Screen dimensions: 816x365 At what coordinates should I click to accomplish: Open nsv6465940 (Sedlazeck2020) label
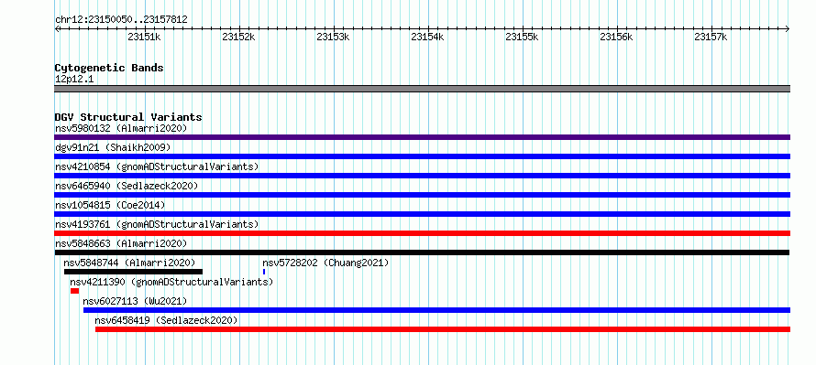tap(127, 186)
